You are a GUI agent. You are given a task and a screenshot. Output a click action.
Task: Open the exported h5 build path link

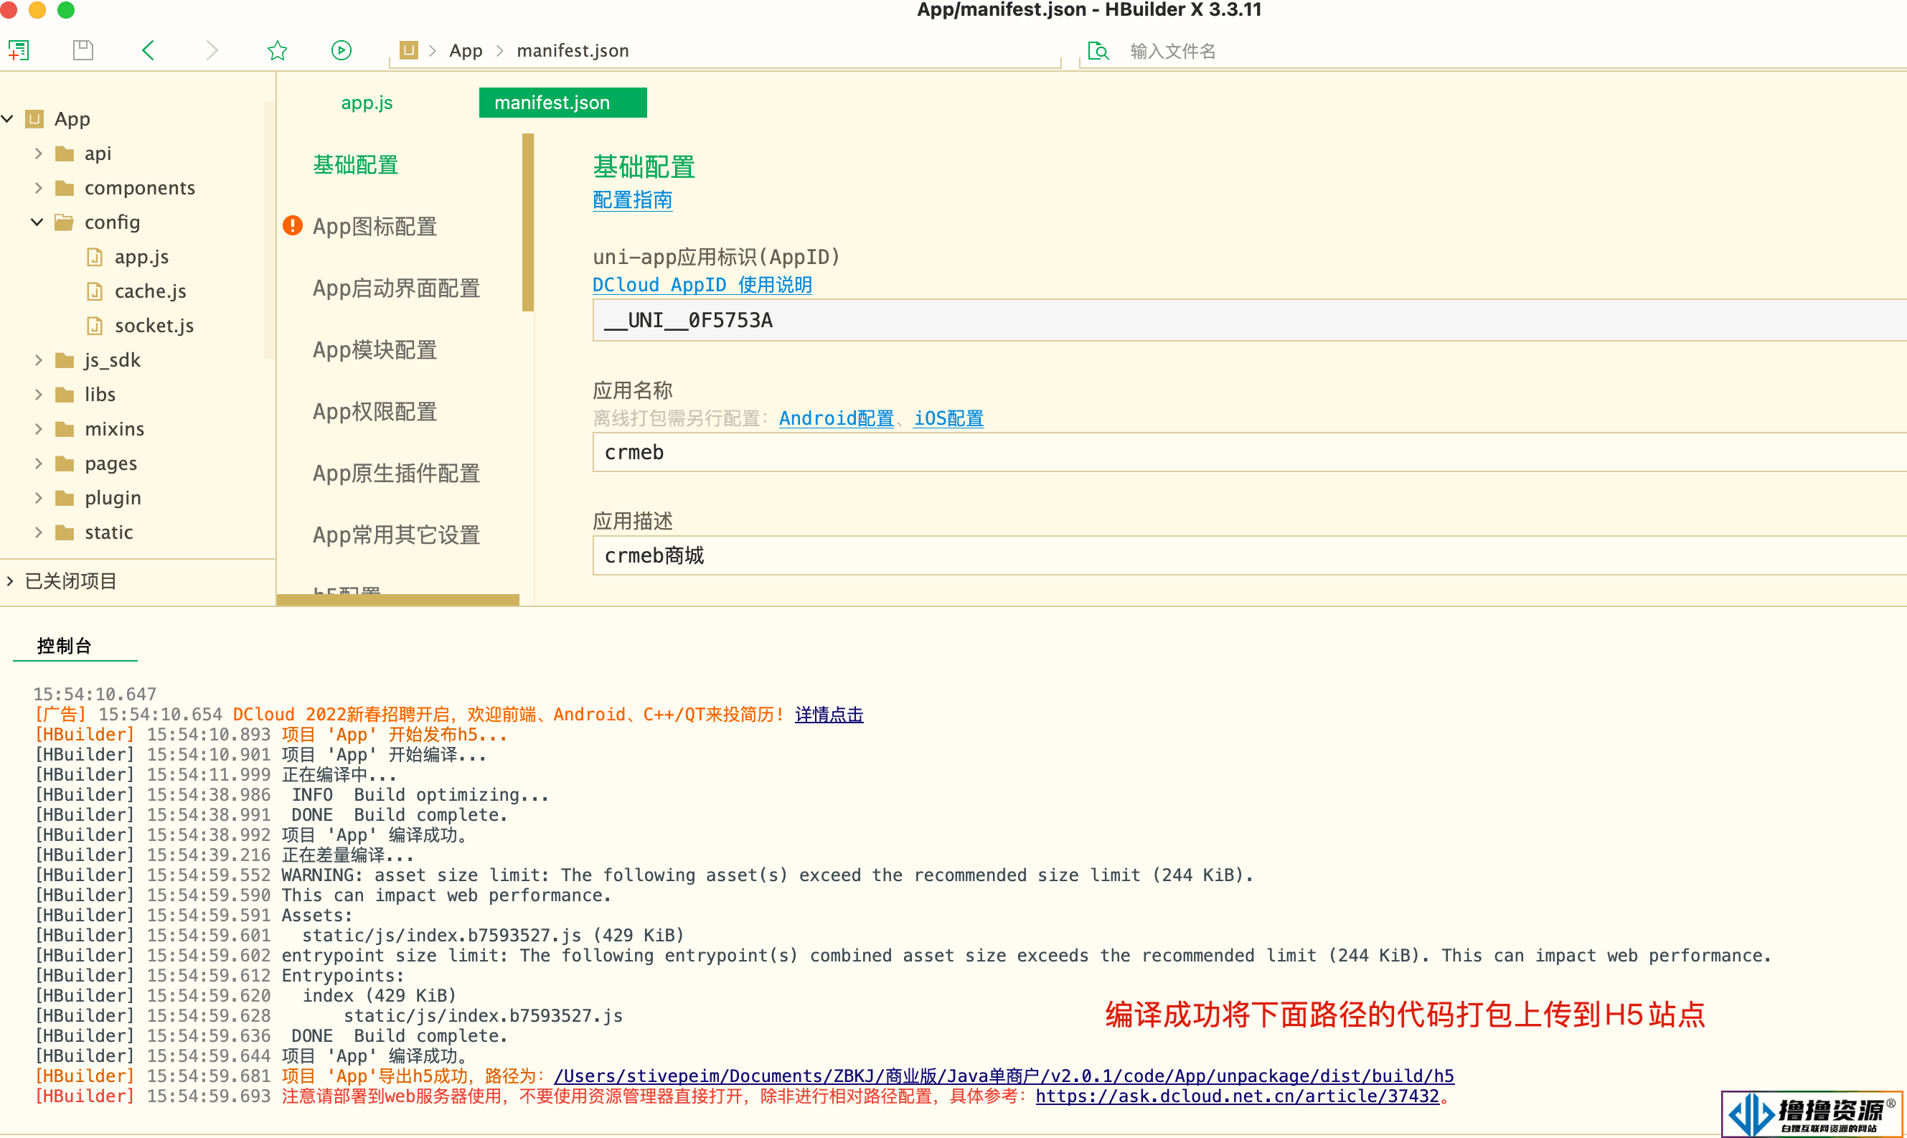pos(1004,1077)
